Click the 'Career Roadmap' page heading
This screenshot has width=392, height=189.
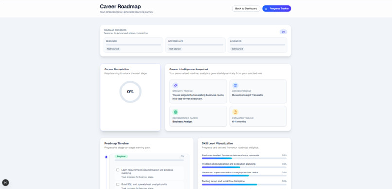click(120, 6)
